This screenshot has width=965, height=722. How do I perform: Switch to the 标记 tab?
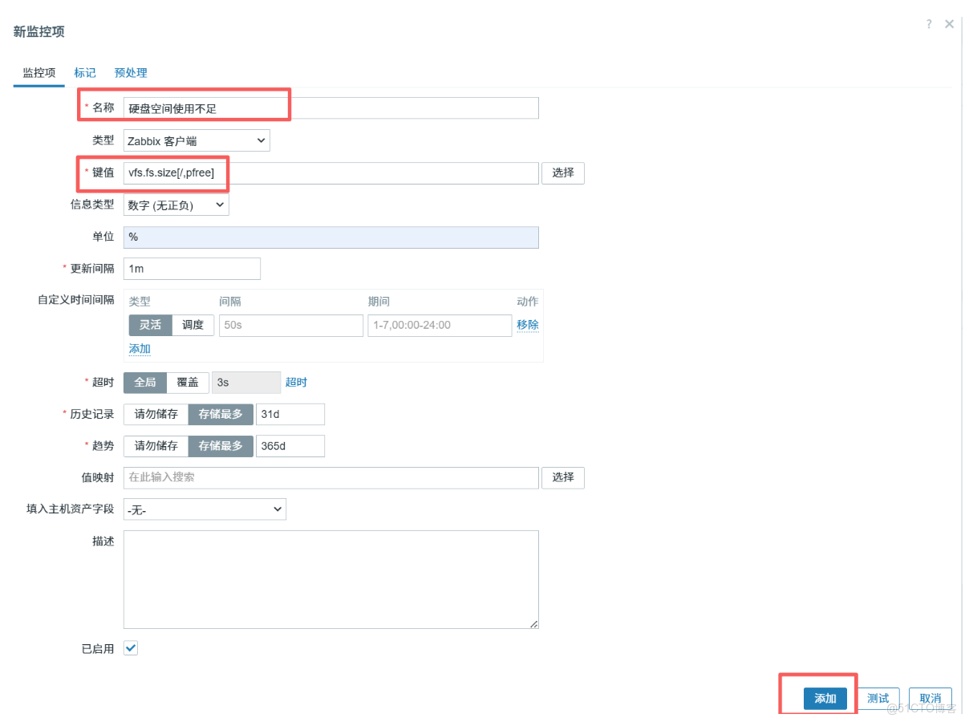(x=85, y=73)
